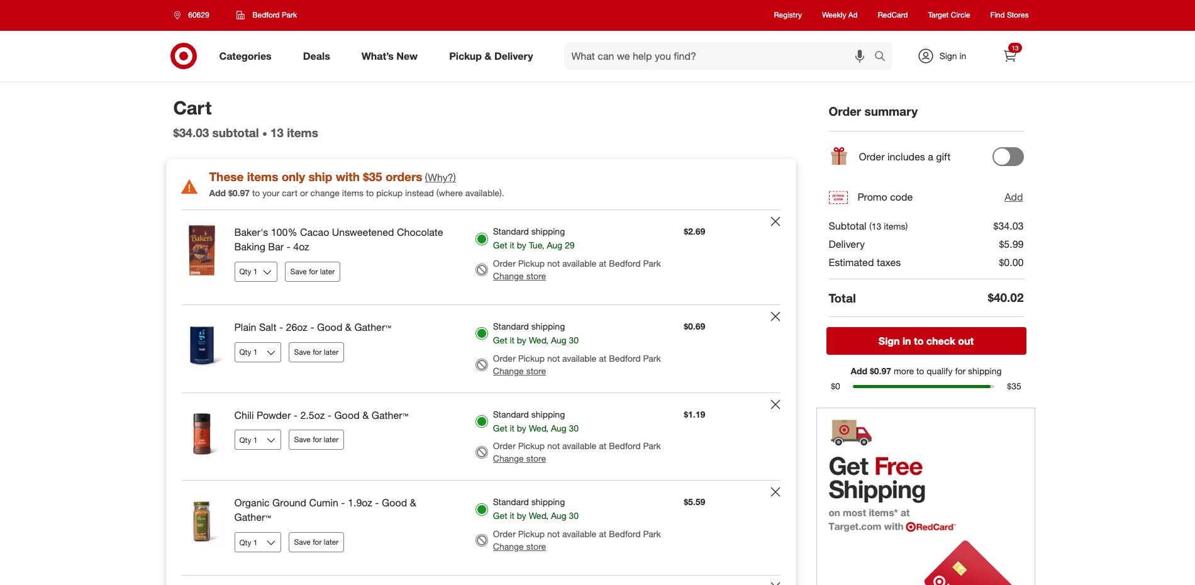Click the location pin icon beside 60629
This screenshot has width=1195, height=585.
(x=177, y=15)
